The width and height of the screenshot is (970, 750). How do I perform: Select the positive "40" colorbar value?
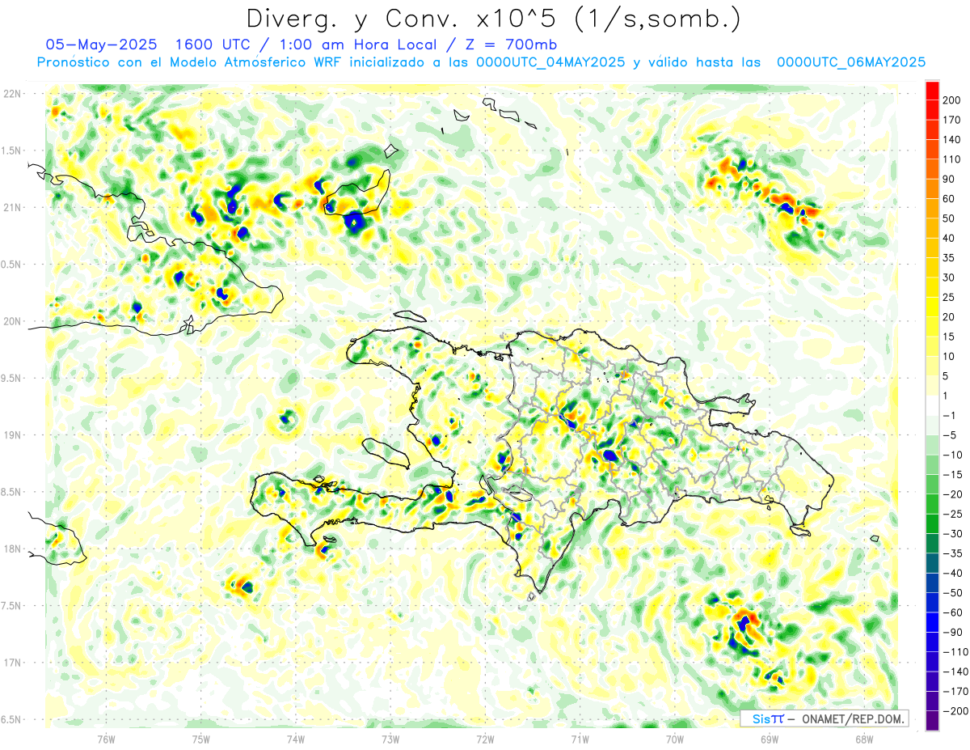coord(949,238)
